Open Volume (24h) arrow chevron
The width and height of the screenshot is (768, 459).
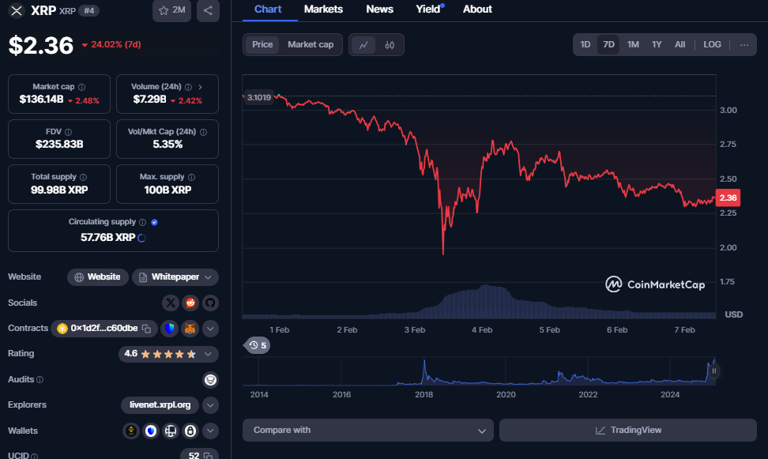(x=201, y=87)
